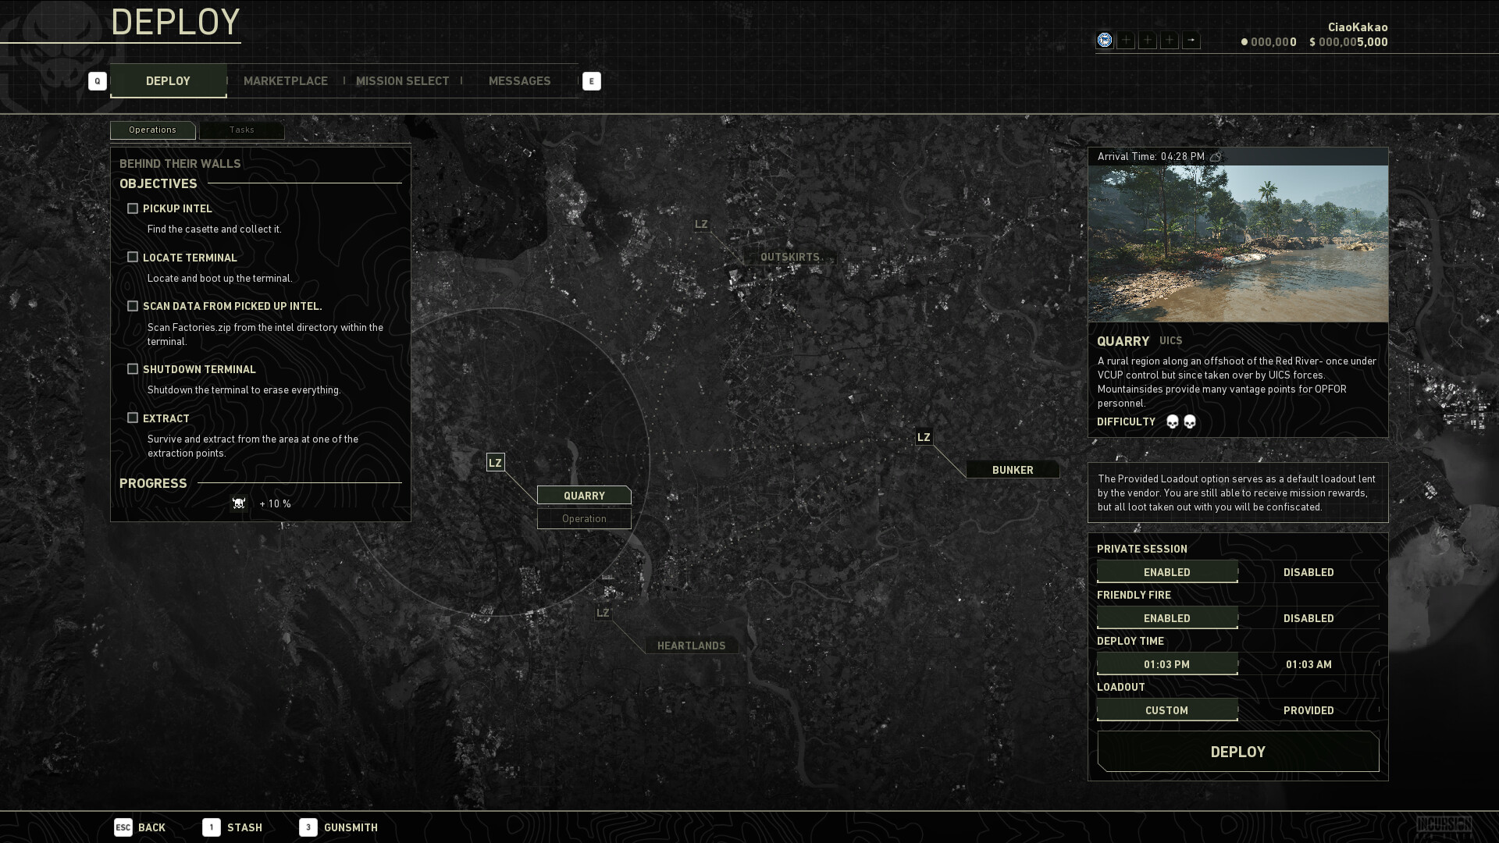Click the skull icon next to progress percentage
1499x843 pixels.
click(x=239, y=503)
